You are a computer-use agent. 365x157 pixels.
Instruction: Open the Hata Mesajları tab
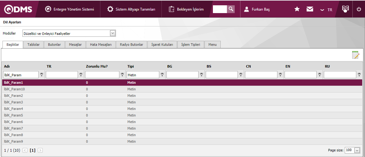(x=101, y=45)
